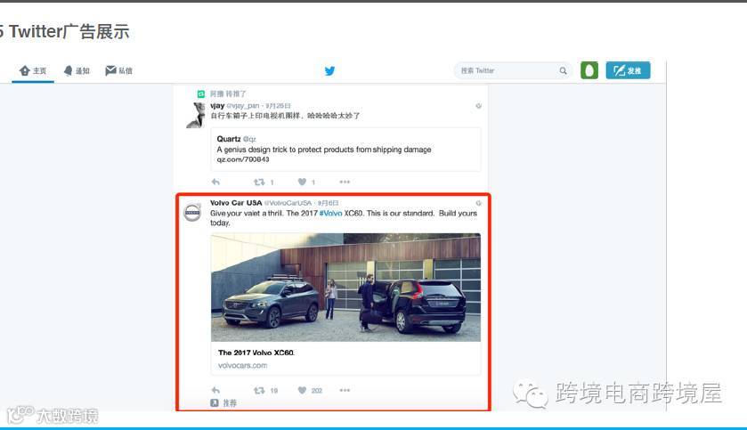Expand options on Volvo tweet

(x=478, y=203)
